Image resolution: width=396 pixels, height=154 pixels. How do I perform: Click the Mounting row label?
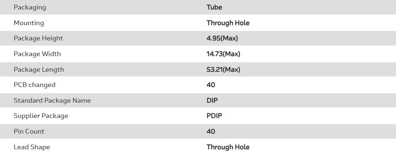point(29,23)
